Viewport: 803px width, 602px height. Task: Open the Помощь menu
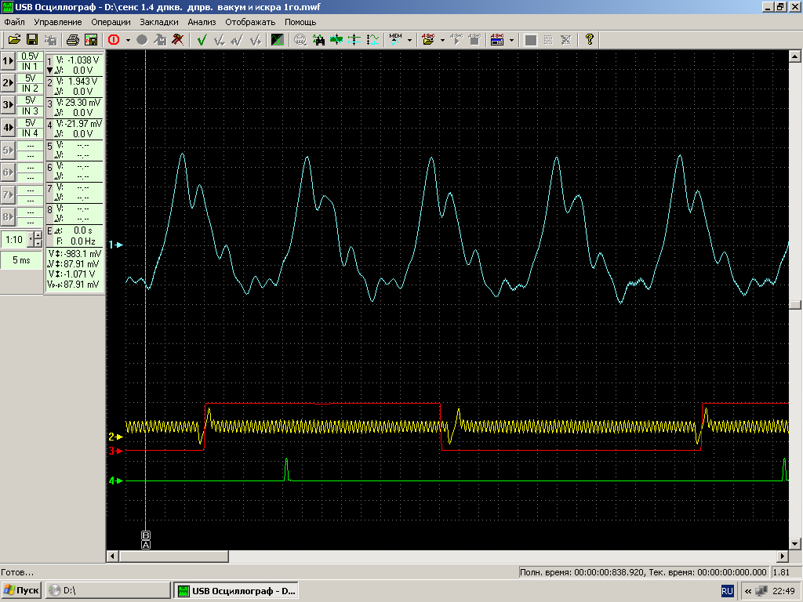pyautogui.click(x=300, y=22)
